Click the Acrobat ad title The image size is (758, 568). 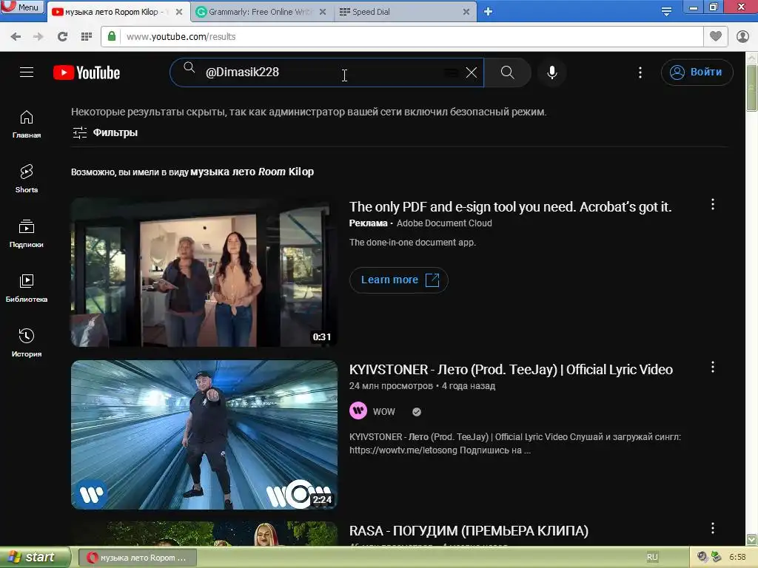pyautogui.click(x=511, y=207)
